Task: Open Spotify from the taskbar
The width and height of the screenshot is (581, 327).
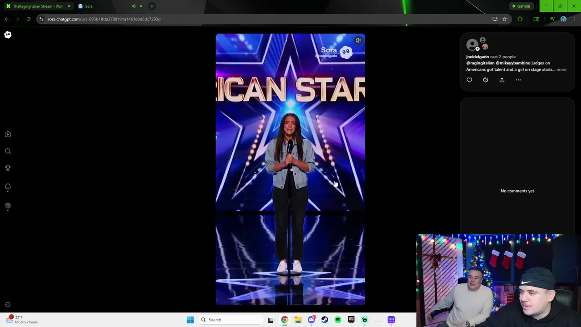Action: tap(338, 320)
